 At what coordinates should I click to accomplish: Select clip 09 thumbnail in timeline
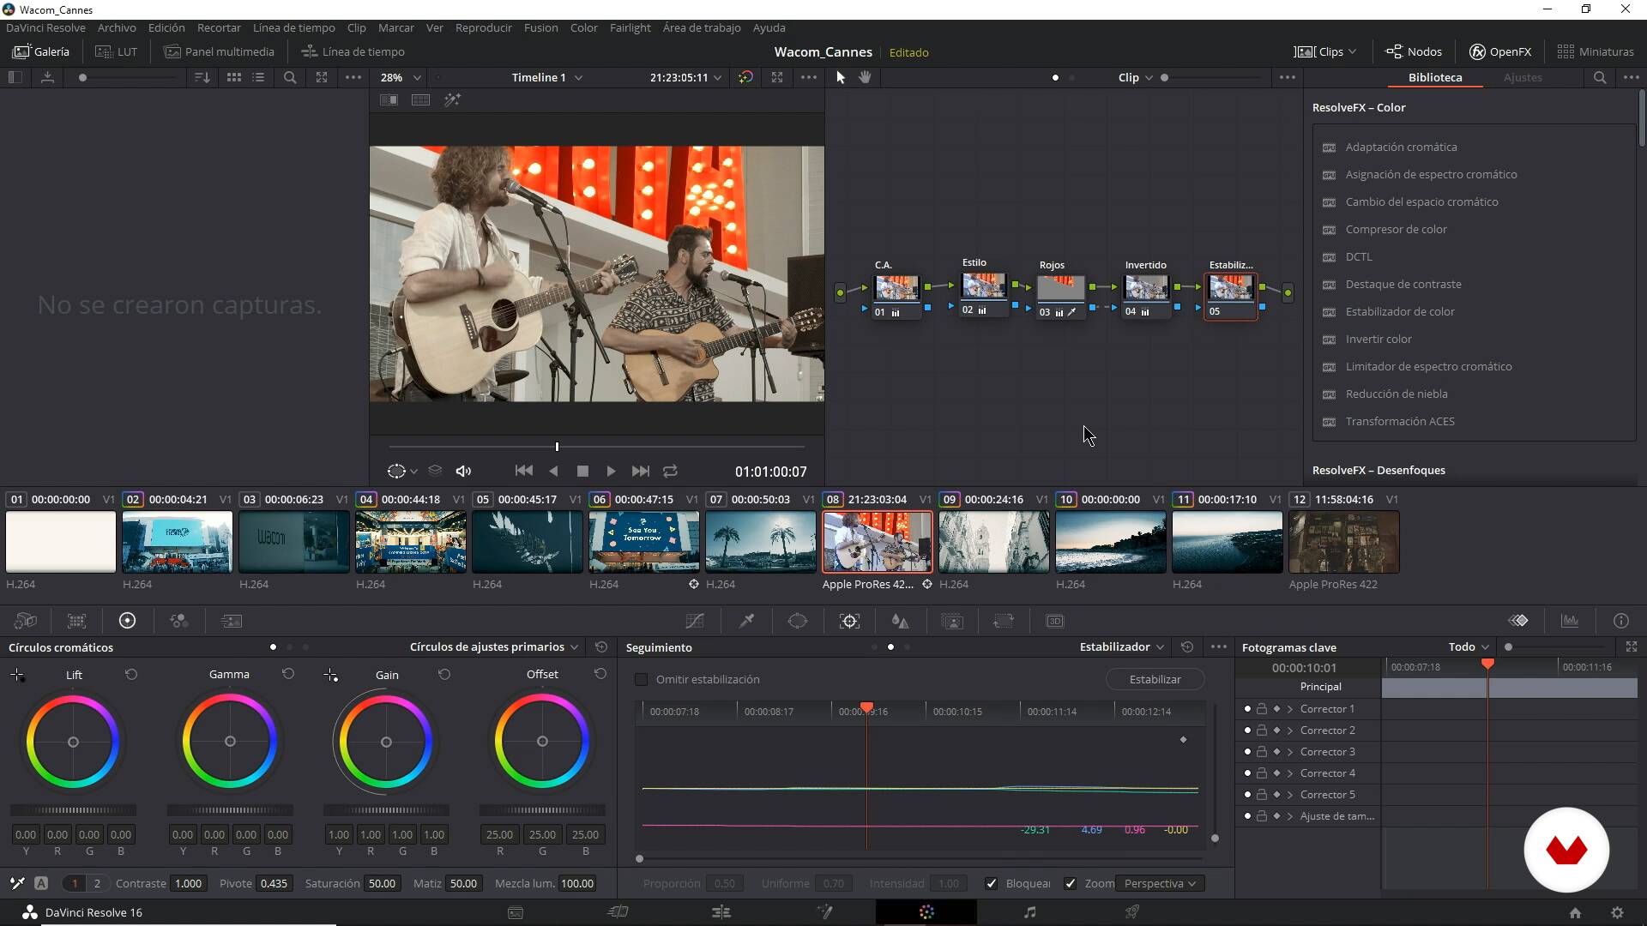click(x=993, y=542)
